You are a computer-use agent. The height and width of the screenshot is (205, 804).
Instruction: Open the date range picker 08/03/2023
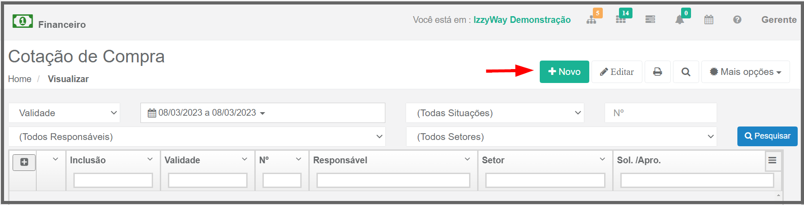263,113
